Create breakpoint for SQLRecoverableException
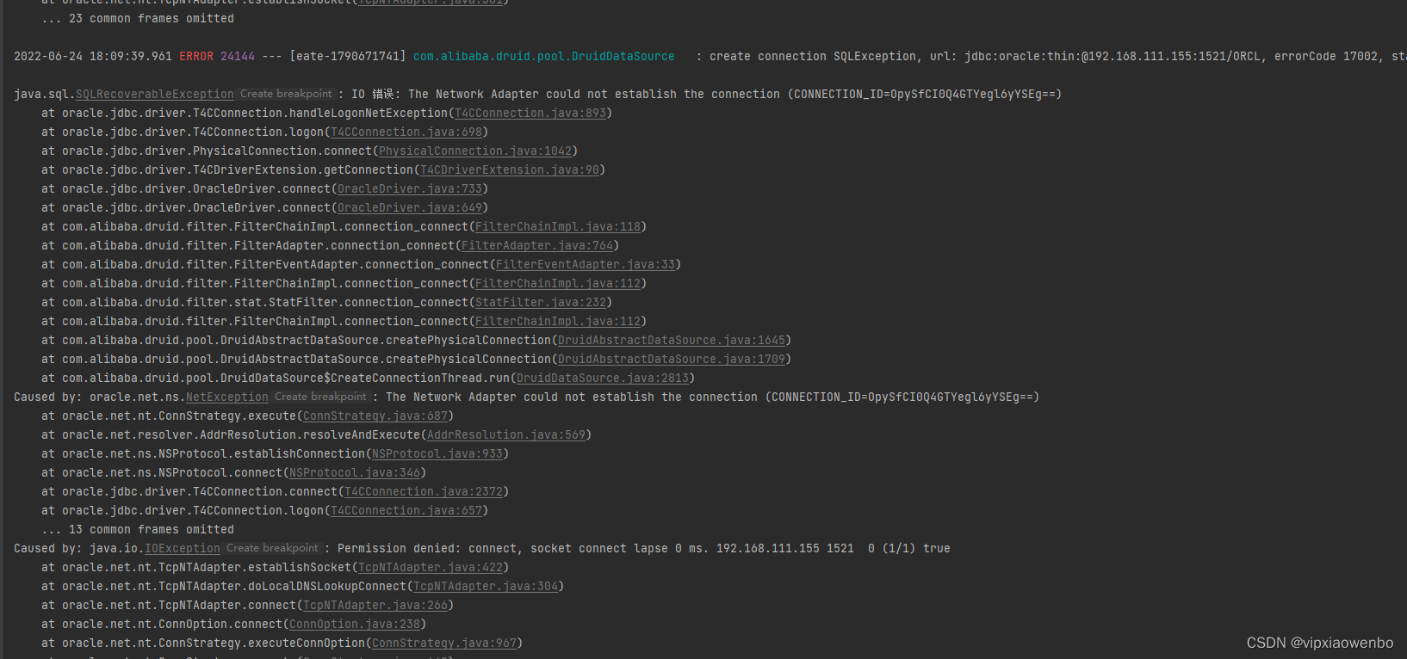 tap(286, 94)
